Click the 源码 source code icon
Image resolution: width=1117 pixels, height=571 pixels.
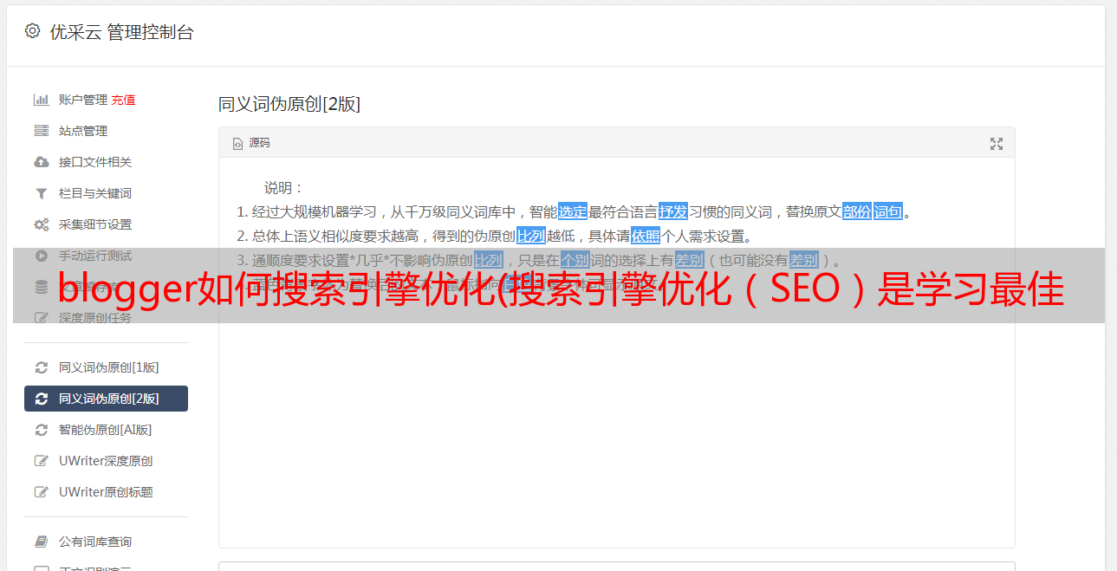click(237, 144)
